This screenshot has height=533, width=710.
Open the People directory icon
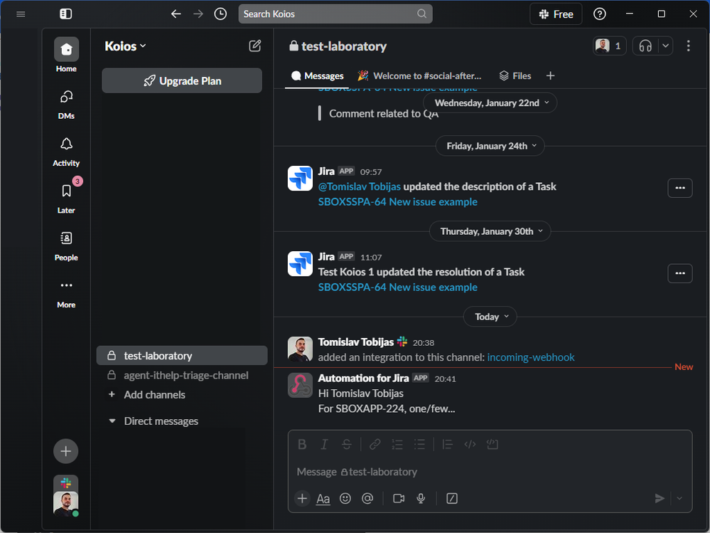point(67,246)
